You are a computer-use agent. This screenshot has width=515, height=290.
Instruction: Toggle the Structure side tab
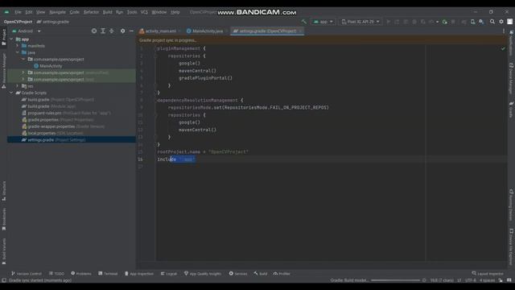point(3,191)
